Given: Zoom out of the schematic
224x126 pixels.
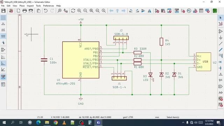Looking at the screenshot, I should coord(85,11).
